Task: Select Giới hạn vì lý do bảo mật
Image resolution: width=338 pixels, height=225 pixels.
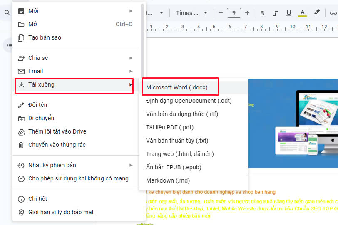Action: pyautogui.click(x=75, y=213)
